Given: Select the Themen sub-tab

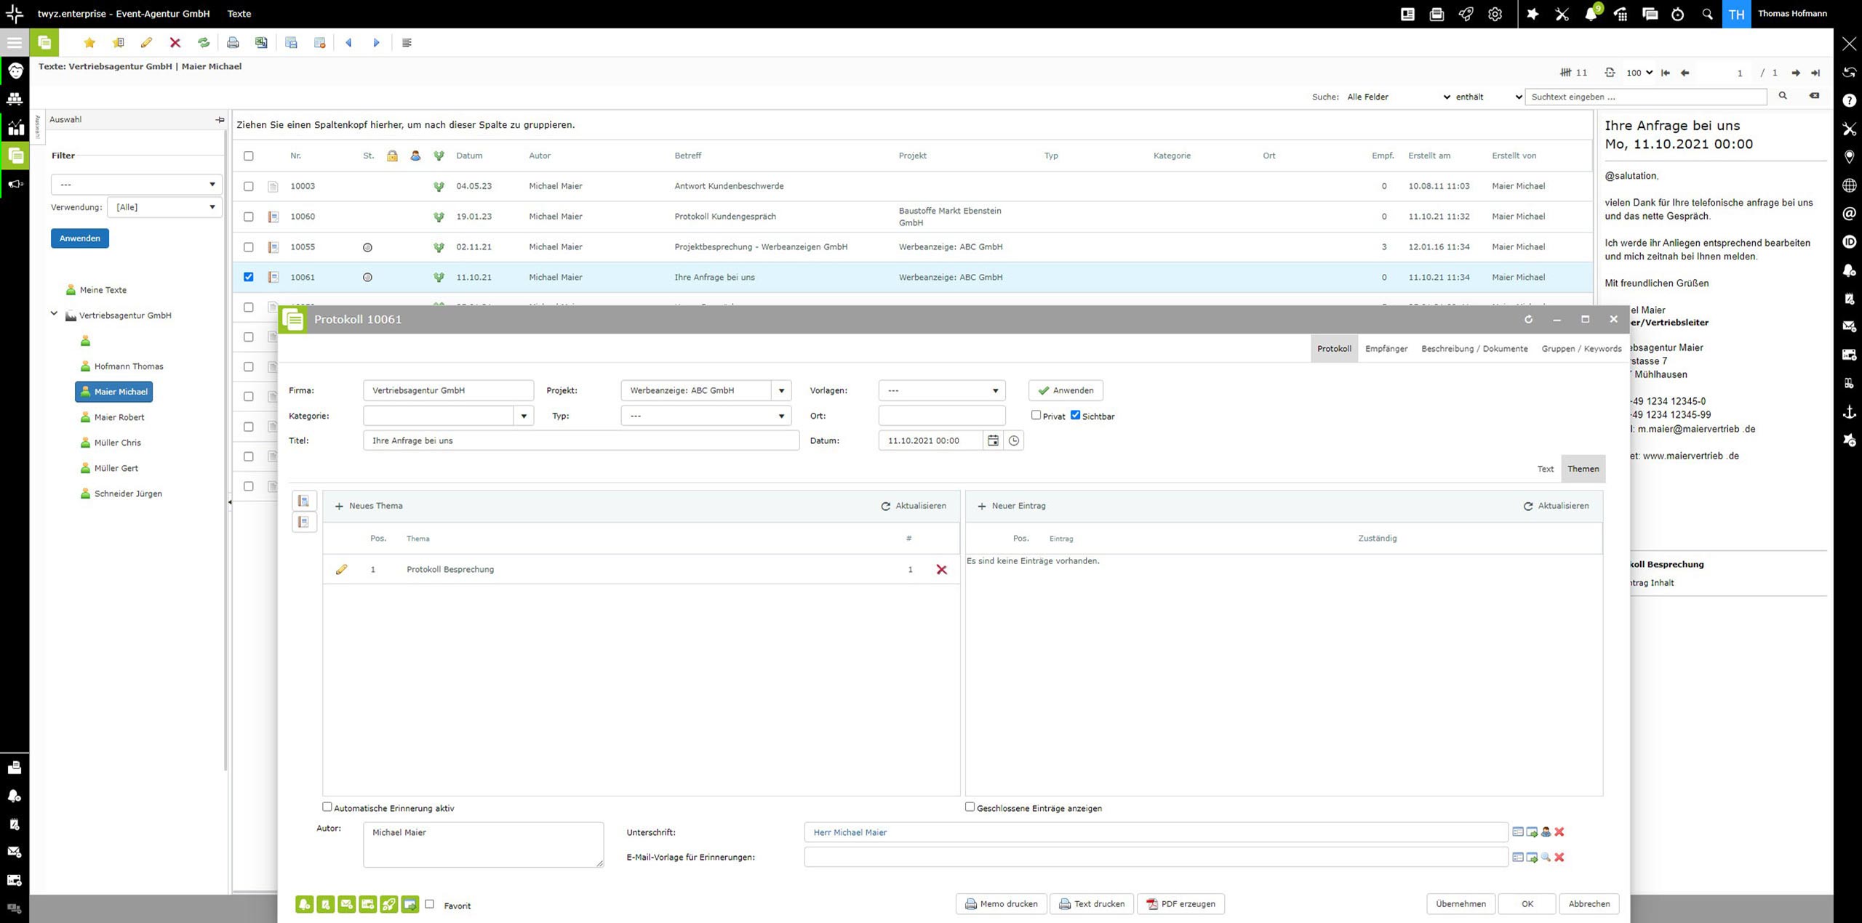Looking at the screenshot, I should [x=1583, y=469].
